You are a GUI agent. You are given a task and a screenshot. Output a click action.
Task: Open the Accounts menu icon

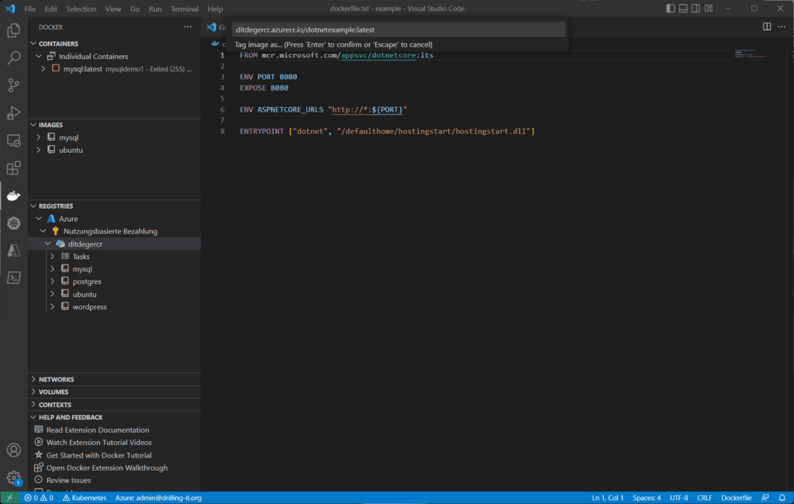(14, 450)
